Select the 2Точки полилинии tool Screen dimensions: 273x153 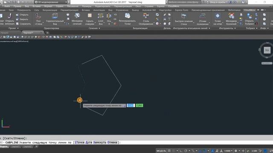pos(203,16)
